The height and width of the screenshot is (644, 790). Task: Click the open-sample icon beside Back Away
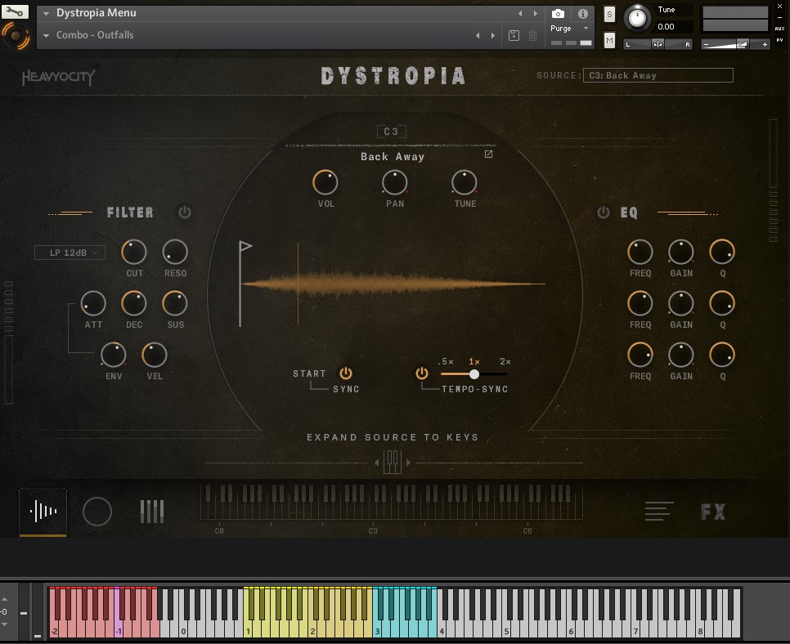489,154
